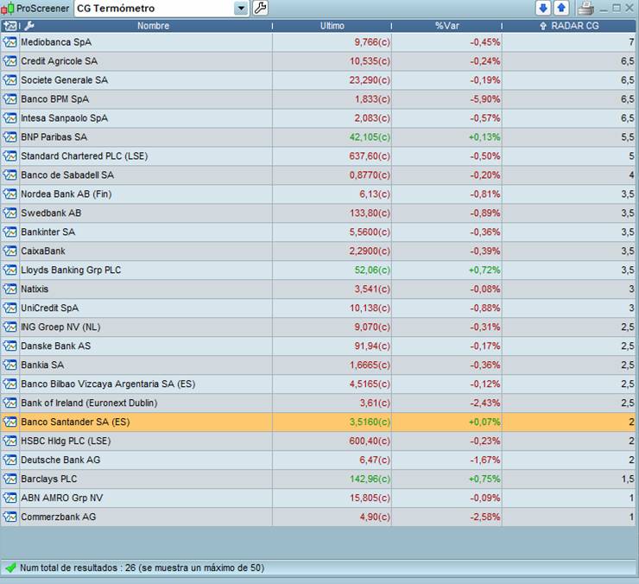
Task: Click the column configuration wrench in the header
Action: 29,26
